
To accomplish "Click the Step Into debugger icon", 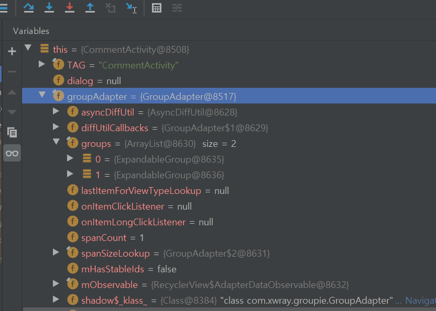I will pos(49,8).
